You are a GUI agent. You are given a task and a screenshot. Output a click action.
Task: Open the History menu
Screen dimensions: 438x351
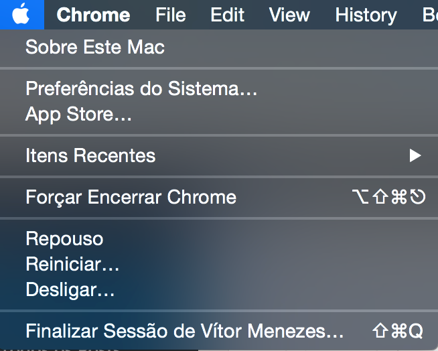[x=366, y=15]
